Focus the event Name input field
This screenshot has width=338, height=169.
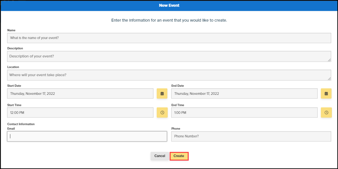169,38
